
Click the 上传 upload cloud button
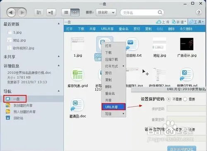point(163,22)
